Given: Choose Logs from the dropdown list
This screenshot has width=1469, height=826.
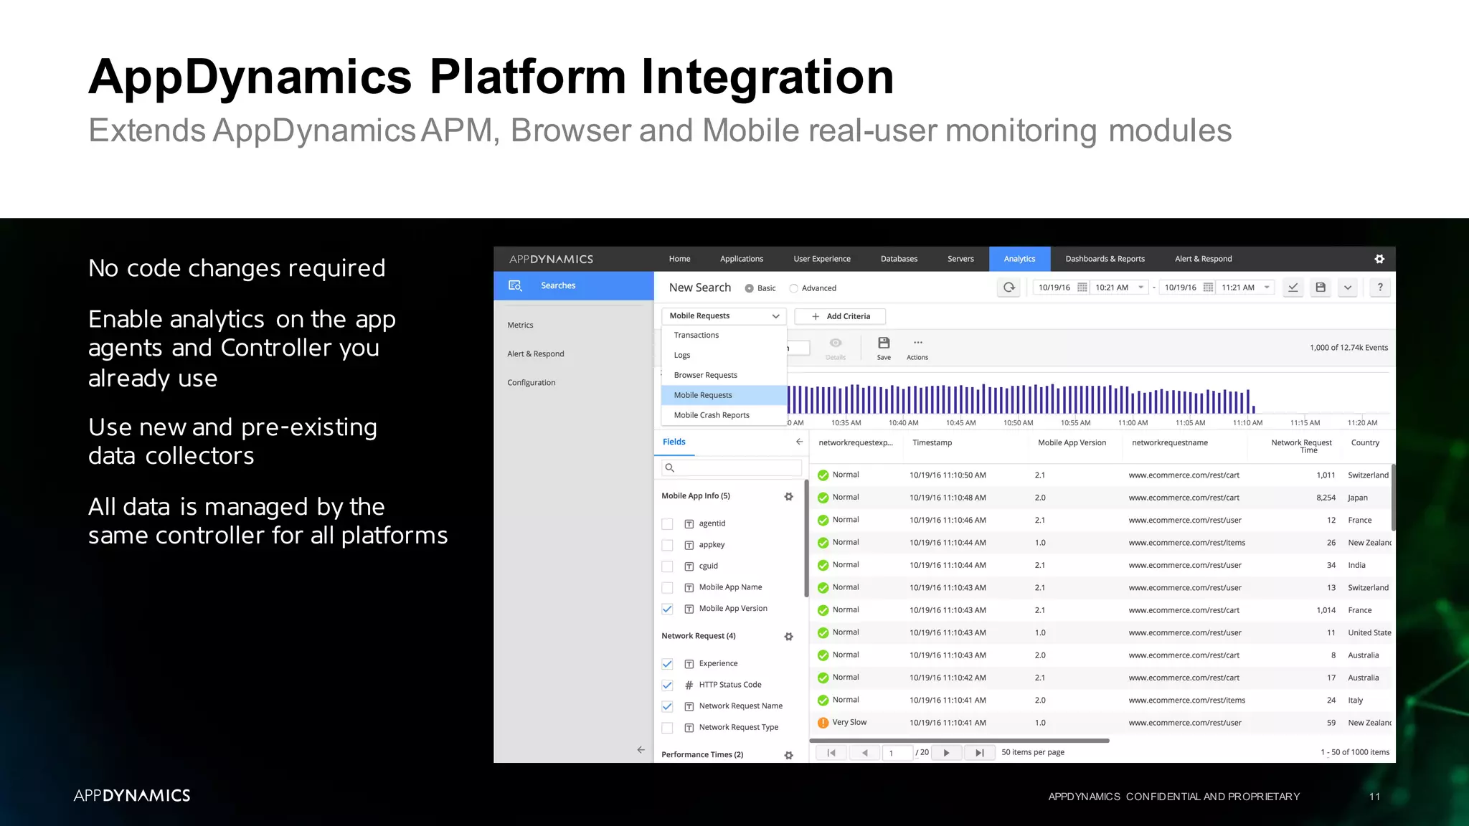Looking at the screenshot, I should 724,356.
